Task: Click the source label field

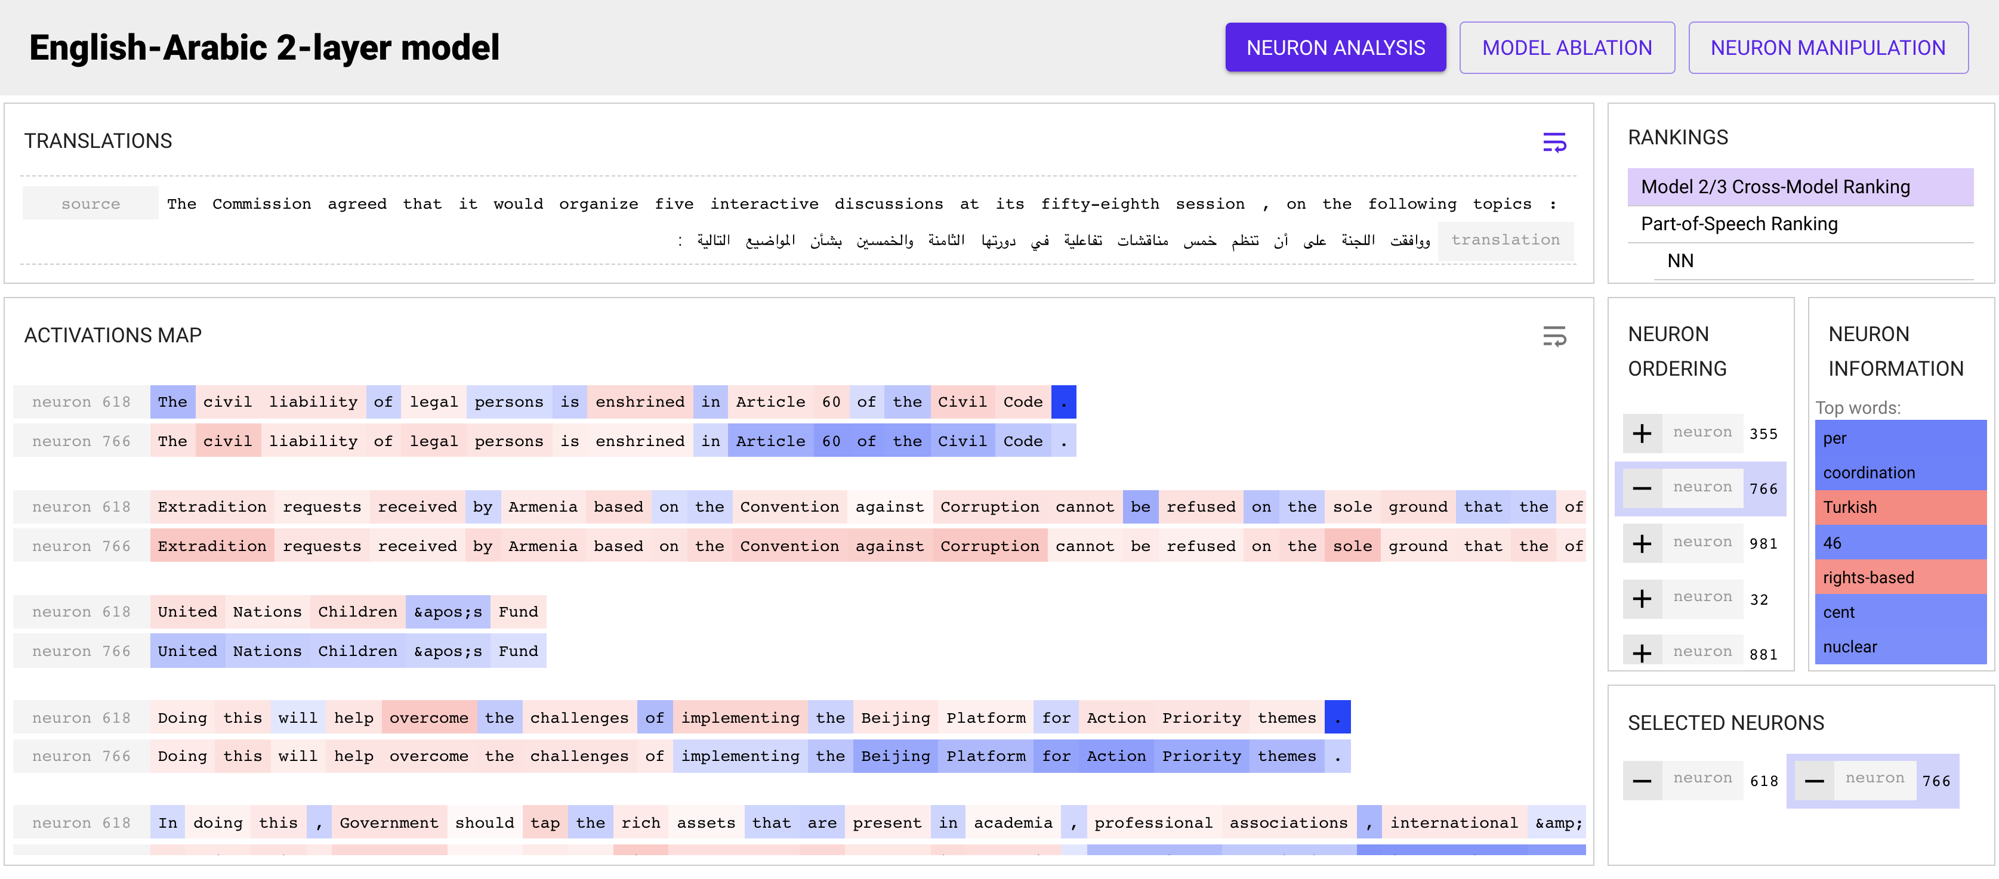Action: coord(90,203)
